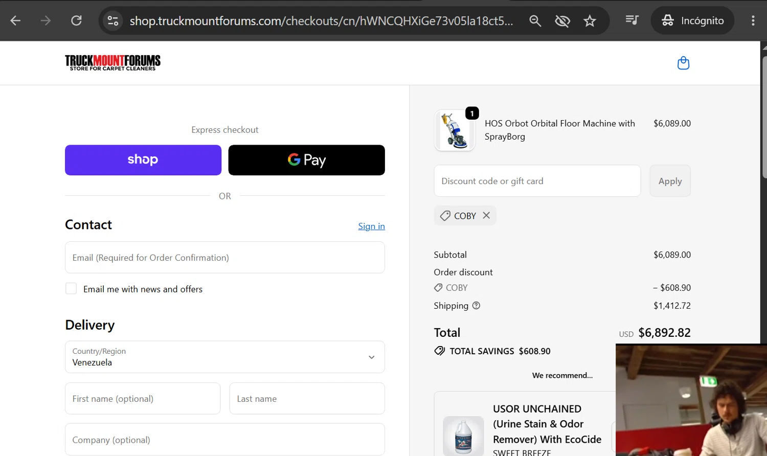767x456 pixels.
Task: Click the TruckMountForums store logo
Action: 112,62
